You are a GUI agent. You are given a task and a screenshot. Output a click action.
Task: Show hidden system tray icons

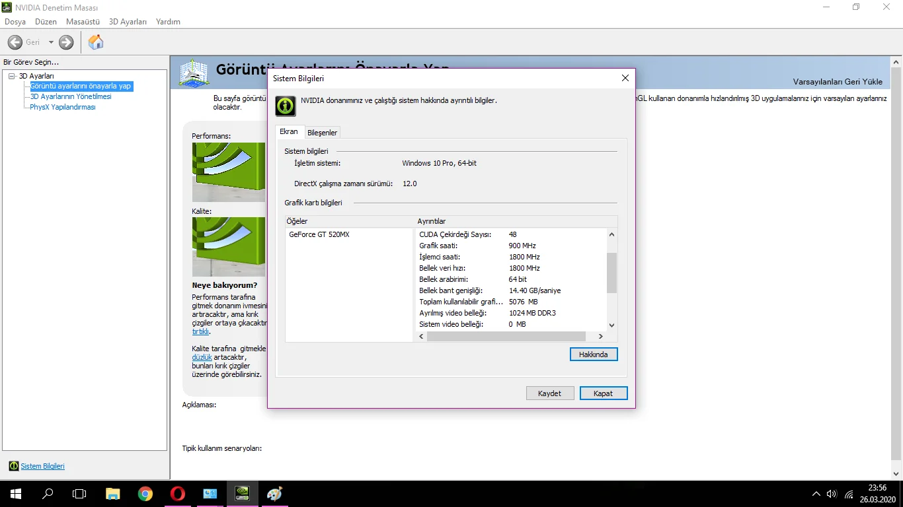pos(816,494)
